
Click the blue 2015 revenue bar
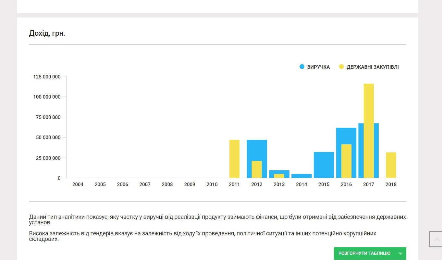coord(324,165)
